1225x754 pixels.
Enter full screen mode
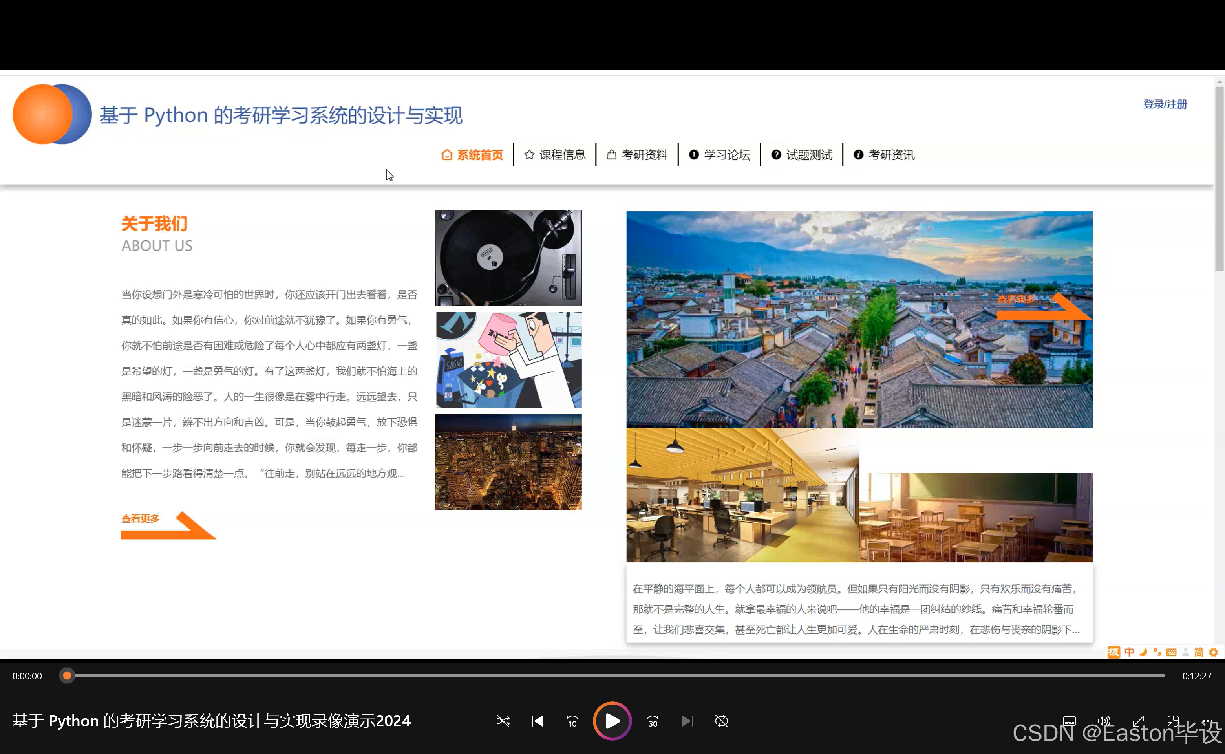pos(1139,721)
